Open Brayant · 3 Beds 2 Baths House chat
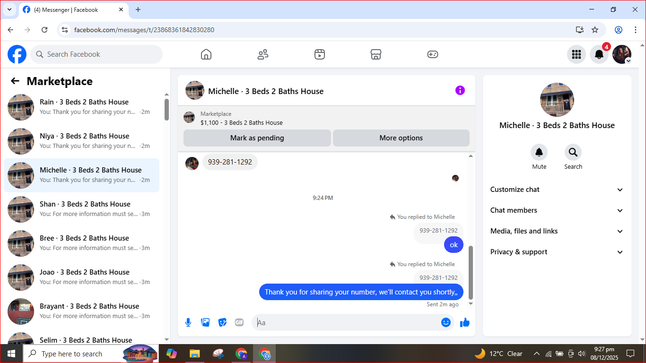646x363 pixels. 81,311
